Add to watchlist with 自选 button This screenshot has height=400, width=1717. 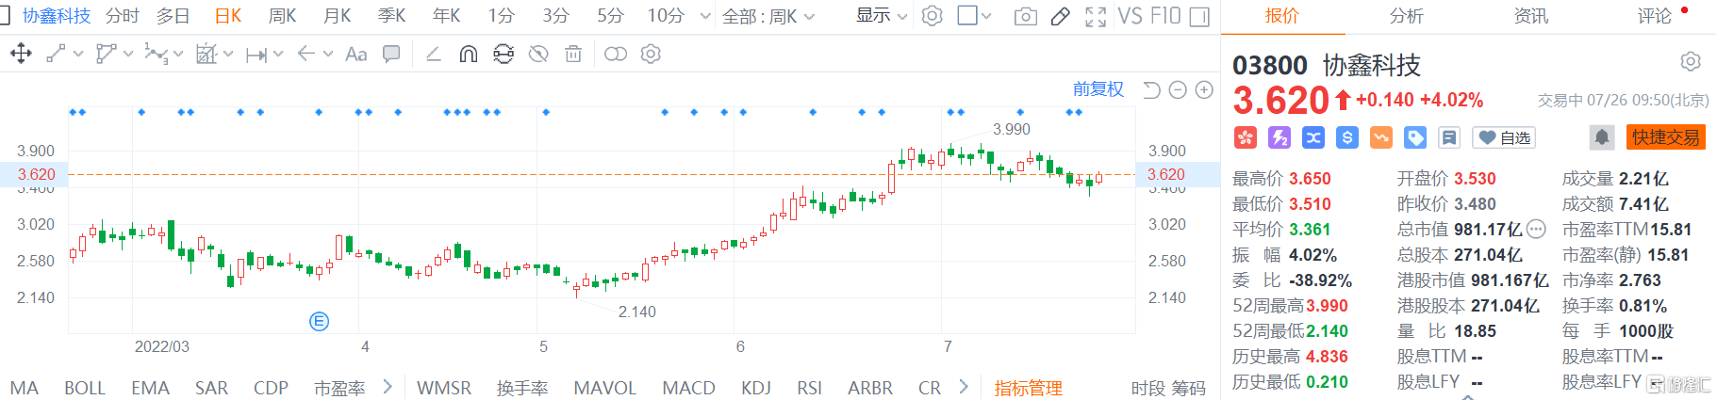[1504, 137]
